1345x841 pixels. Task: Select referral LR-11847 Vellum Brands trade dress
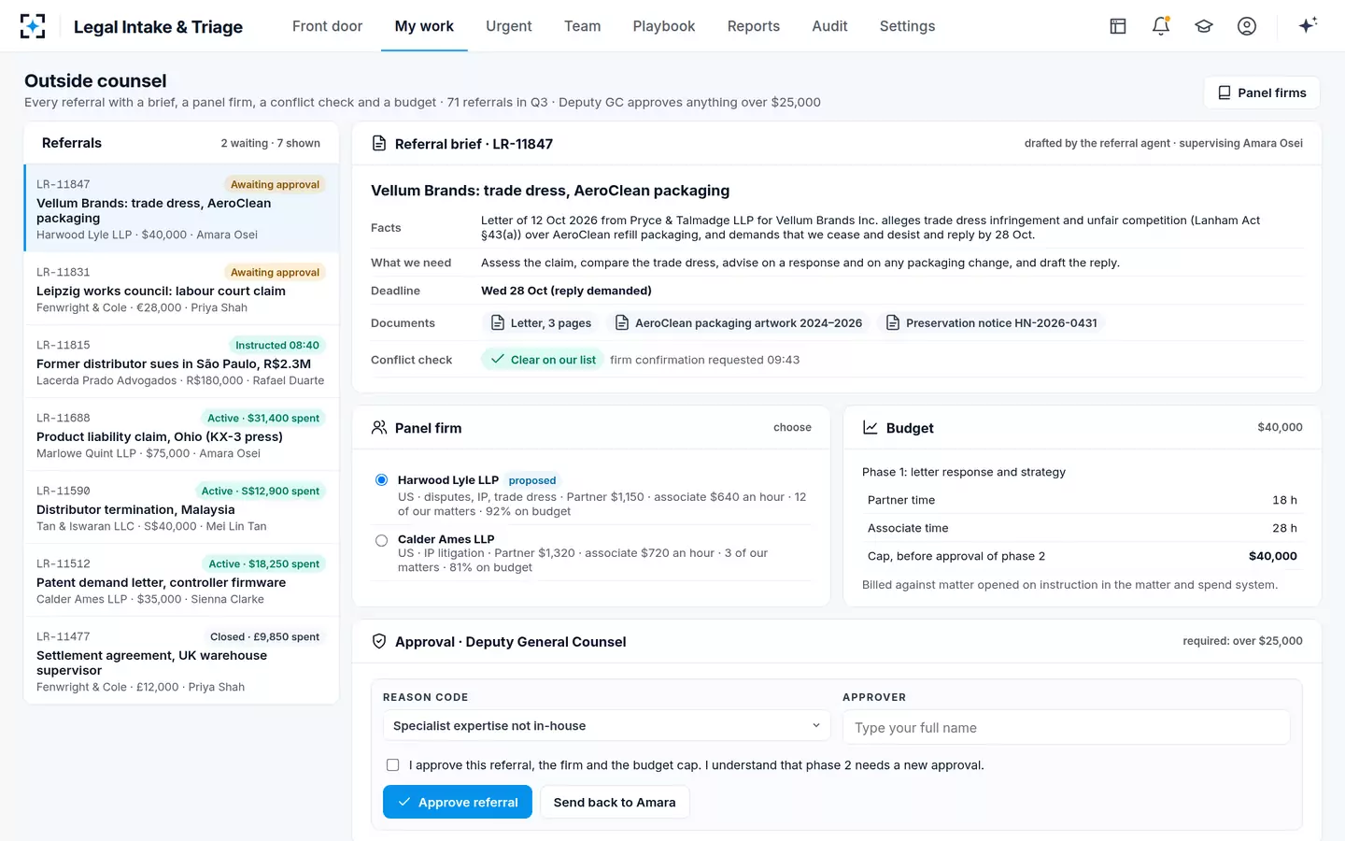point(181,208)
